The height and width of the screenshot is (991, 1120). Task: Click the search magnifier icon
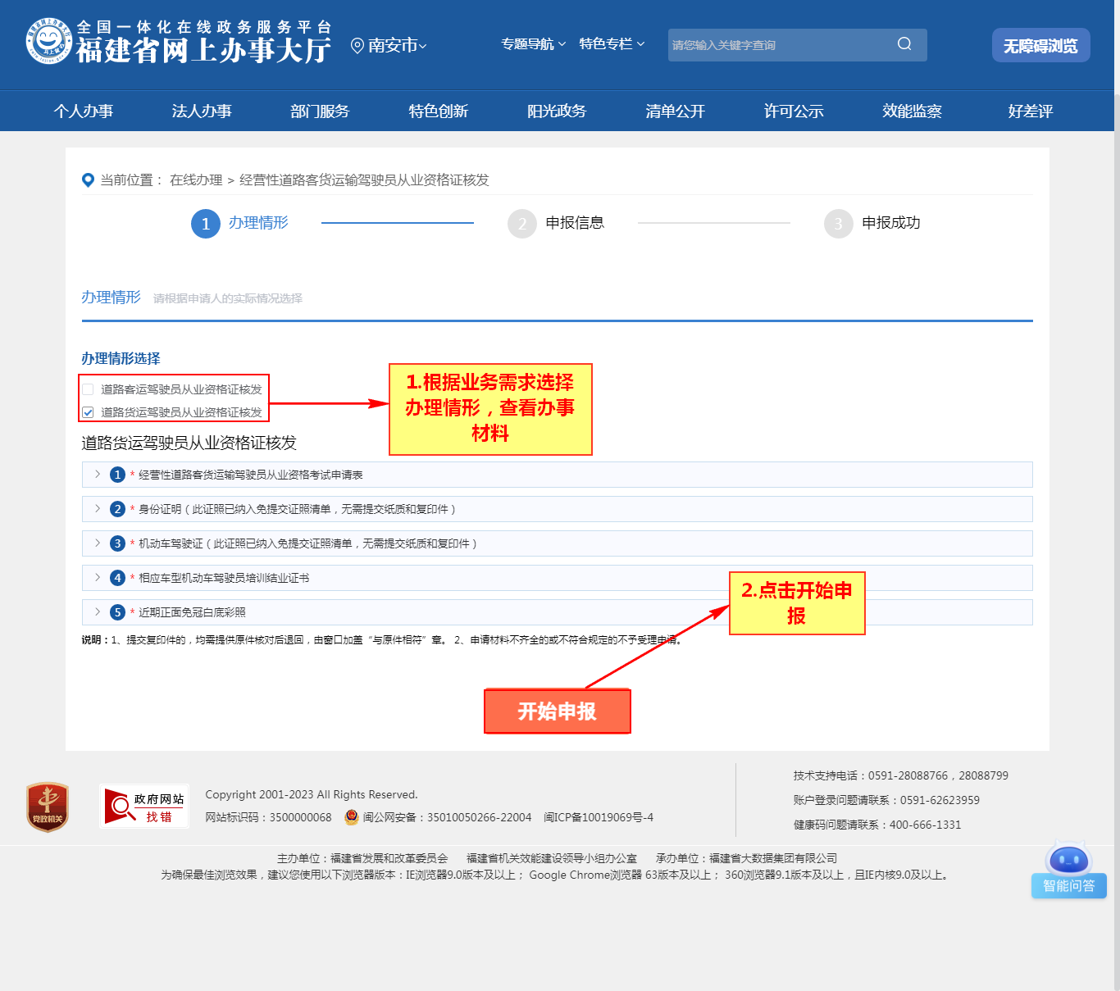point(904,44)
